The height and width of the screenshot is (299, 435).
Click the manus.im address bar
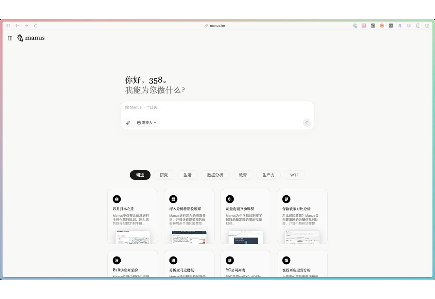217,25
